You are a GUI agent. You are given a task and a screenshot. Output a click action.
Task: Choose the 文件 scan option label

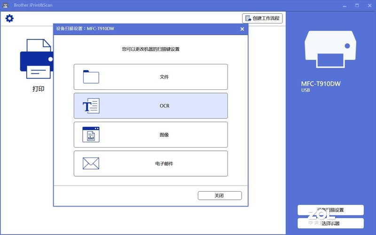pyautogui.click(x=164, y=77)
